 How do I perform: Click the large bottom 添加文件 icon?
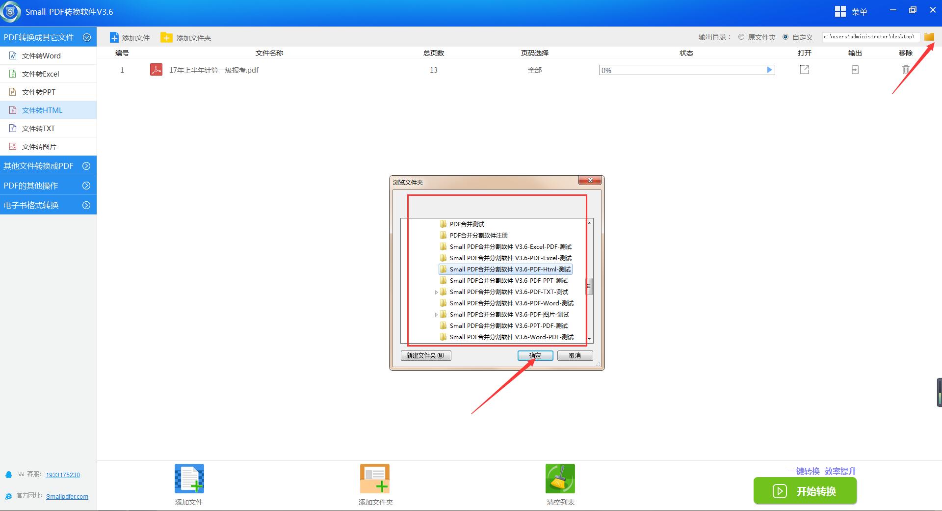pyautogui.click(x=189, y=479)
